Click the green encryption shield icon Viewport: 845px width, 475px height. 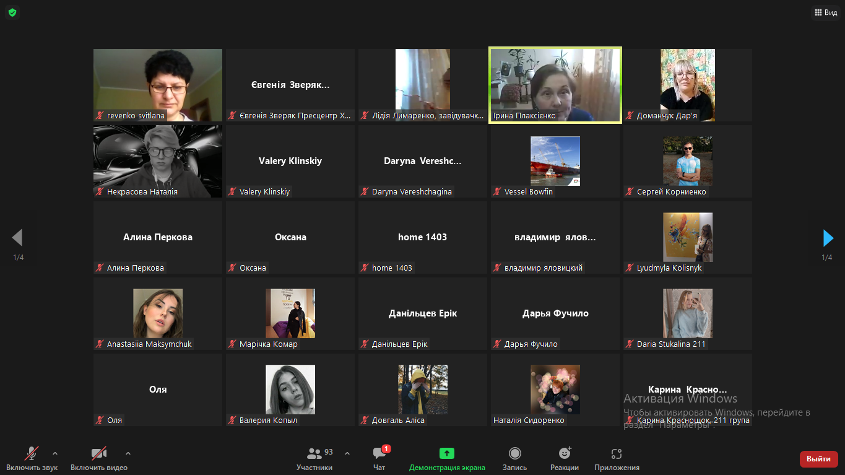[x=12, y=12]
